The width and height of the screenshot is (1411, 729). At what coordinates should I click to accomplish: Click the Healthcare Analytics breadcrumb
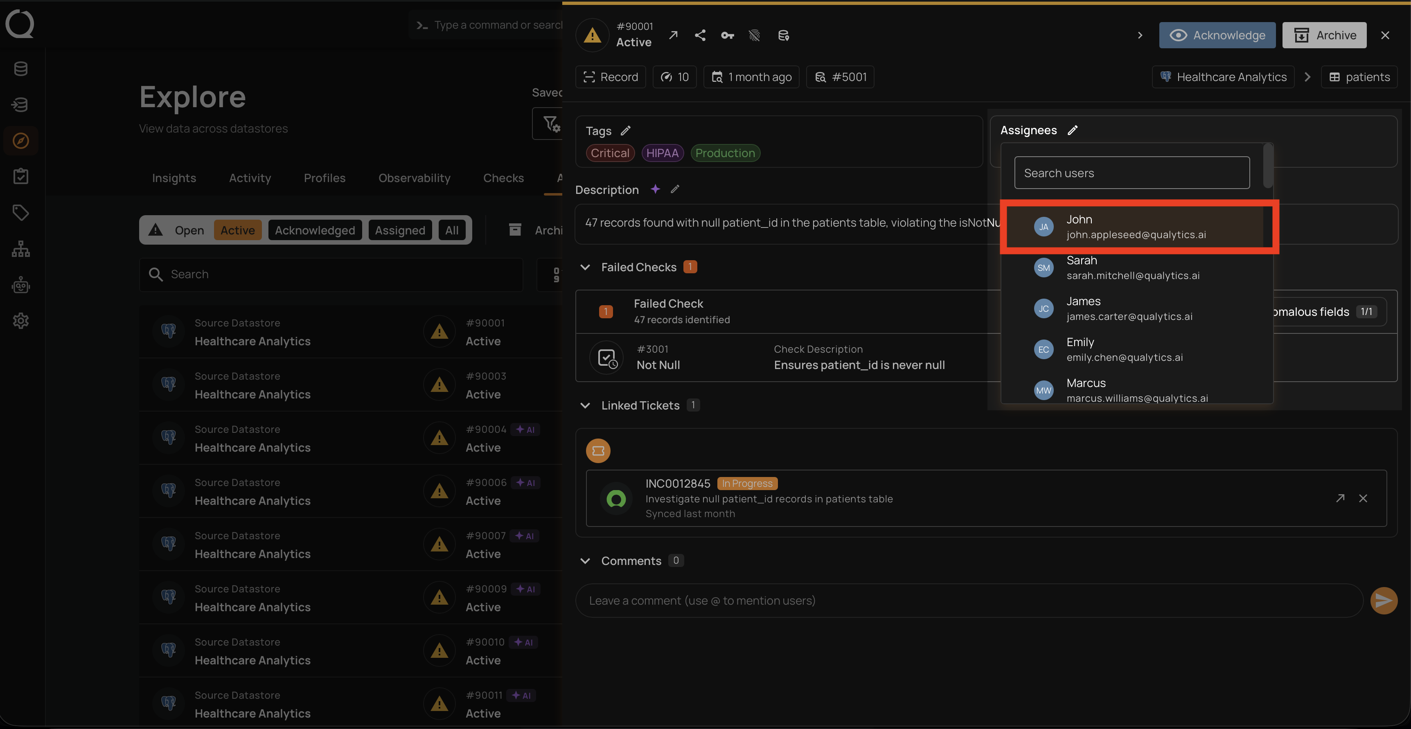click(1223, 77)
